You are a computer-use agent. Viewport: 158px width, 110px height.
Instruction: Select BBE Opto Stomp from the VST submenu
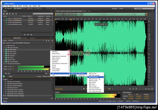(95, 79)
